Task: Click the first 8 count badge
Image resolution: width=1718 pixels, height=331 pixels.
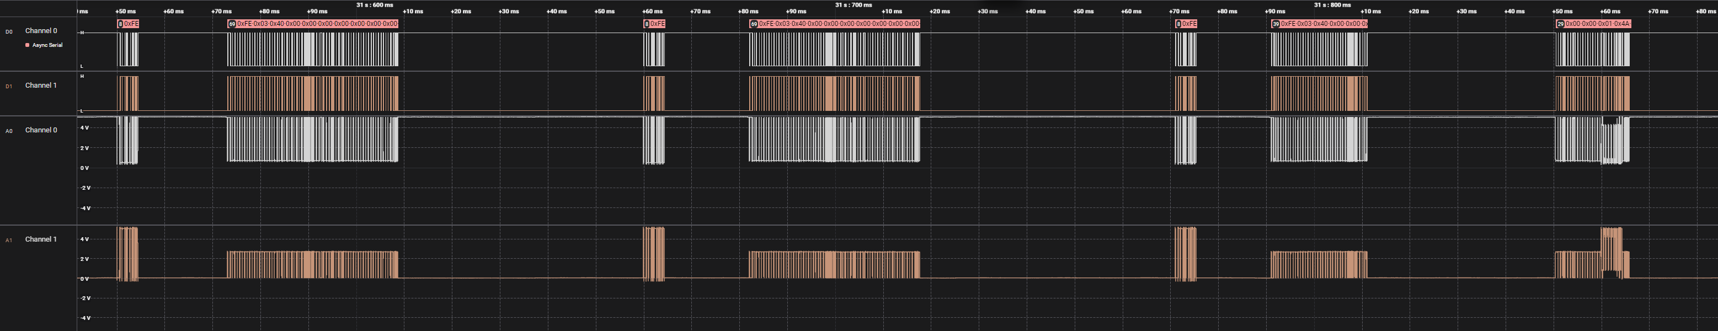Action: click(121, 24)
